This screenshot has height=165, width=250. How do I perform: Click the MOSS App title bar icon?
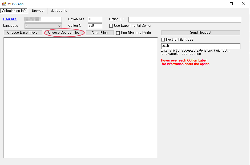(x=4, y=4)
